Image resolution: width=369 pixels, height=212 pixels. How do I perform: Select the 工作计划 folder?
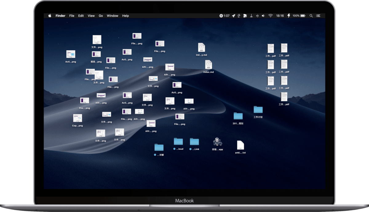[258, 110]
